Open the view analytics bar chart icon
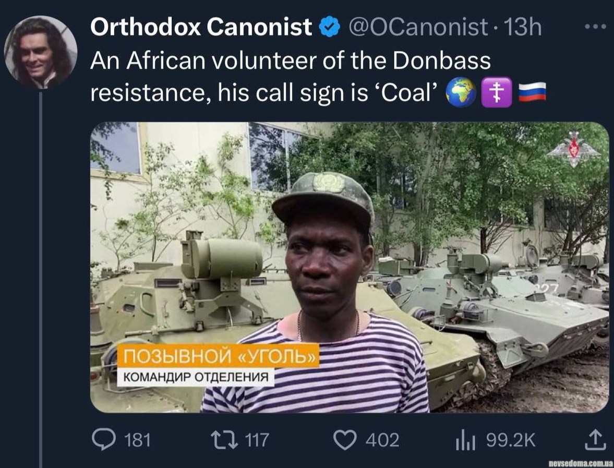The width and height of the screenshot is (614, 468). coord(465,441)
